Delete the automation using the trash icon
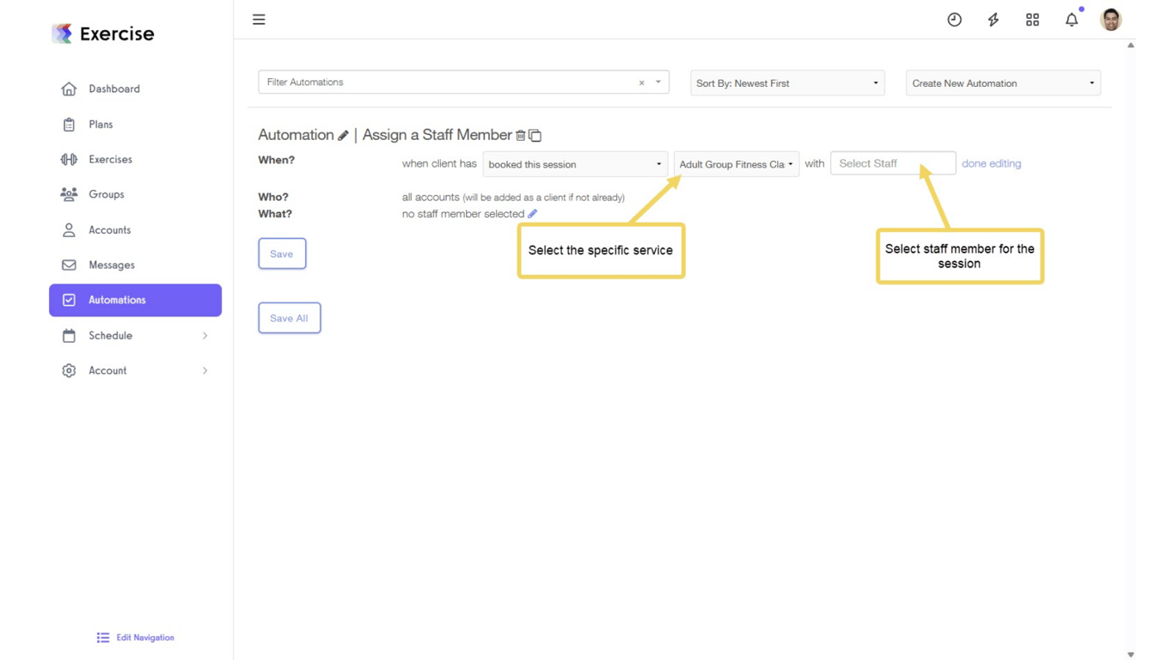 (x=520, y=135)
